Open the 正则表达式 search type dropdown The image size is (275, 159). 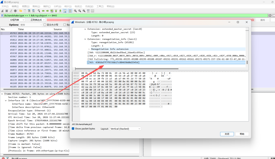pos(37,20)
